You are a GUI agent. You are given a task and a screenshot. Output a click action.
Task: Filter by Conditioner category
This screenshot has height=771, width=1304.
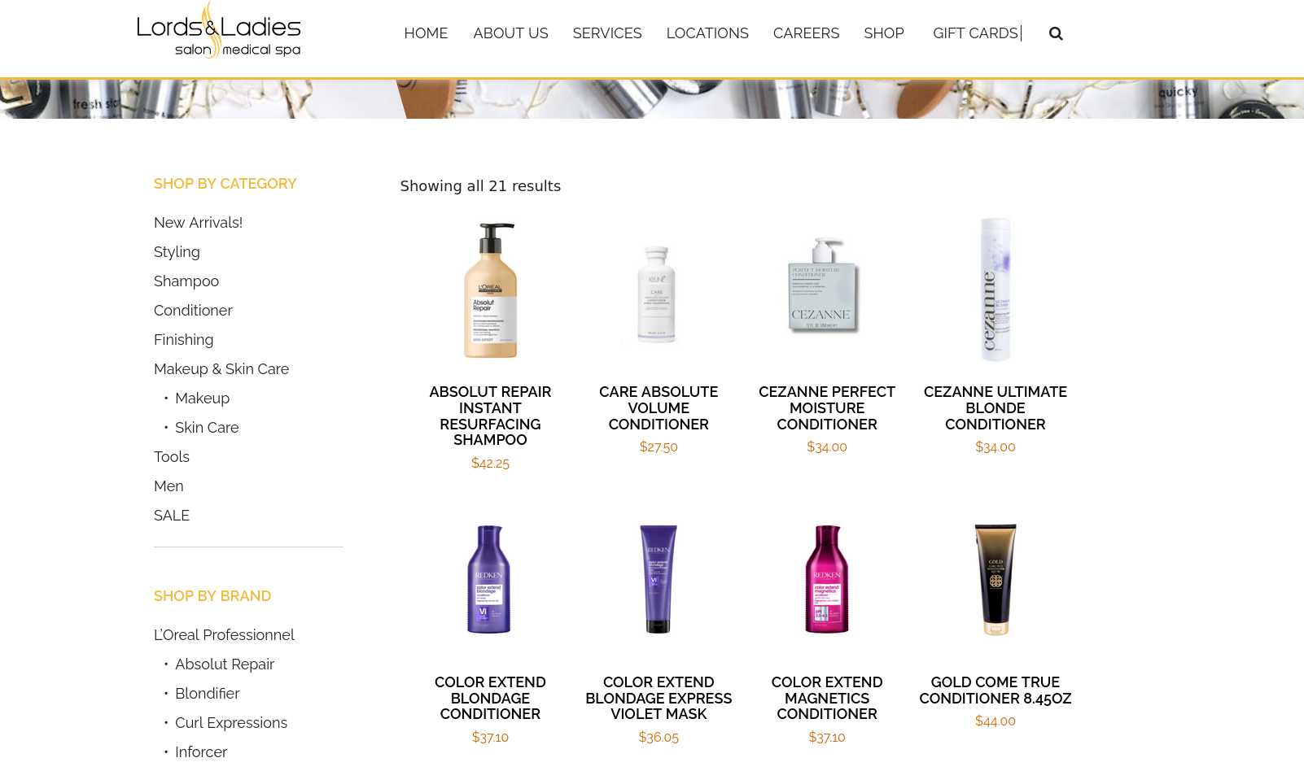(193, 311)
